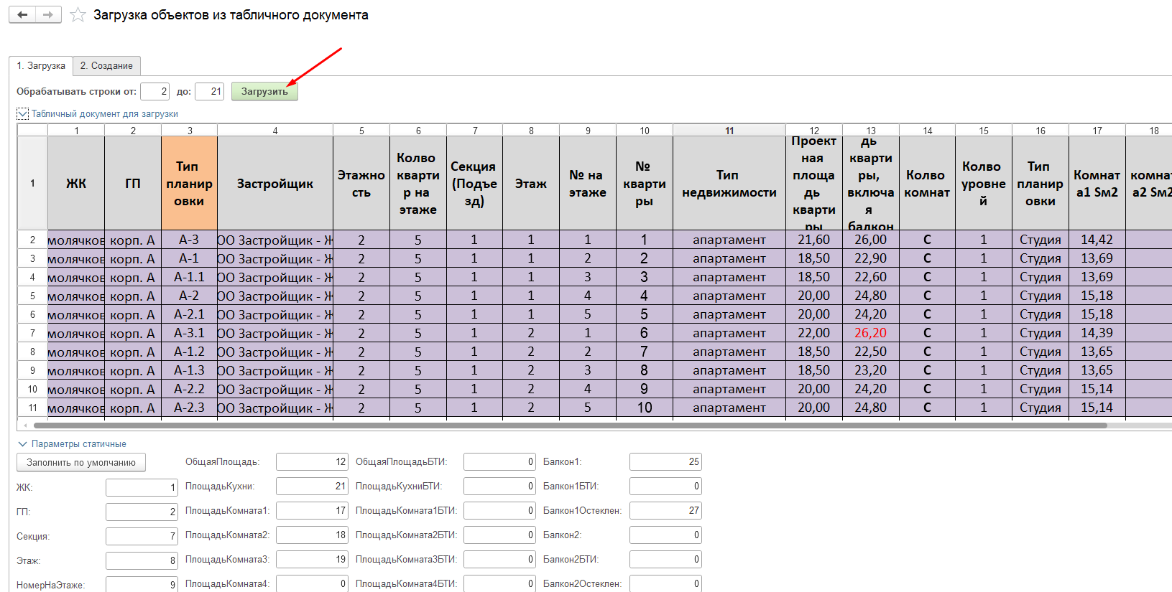Viewport: 1172px width, 592px height.
Task: Click the ПлощадьКомната4 field
Action: pyautogui.click(x=312, y=583)
